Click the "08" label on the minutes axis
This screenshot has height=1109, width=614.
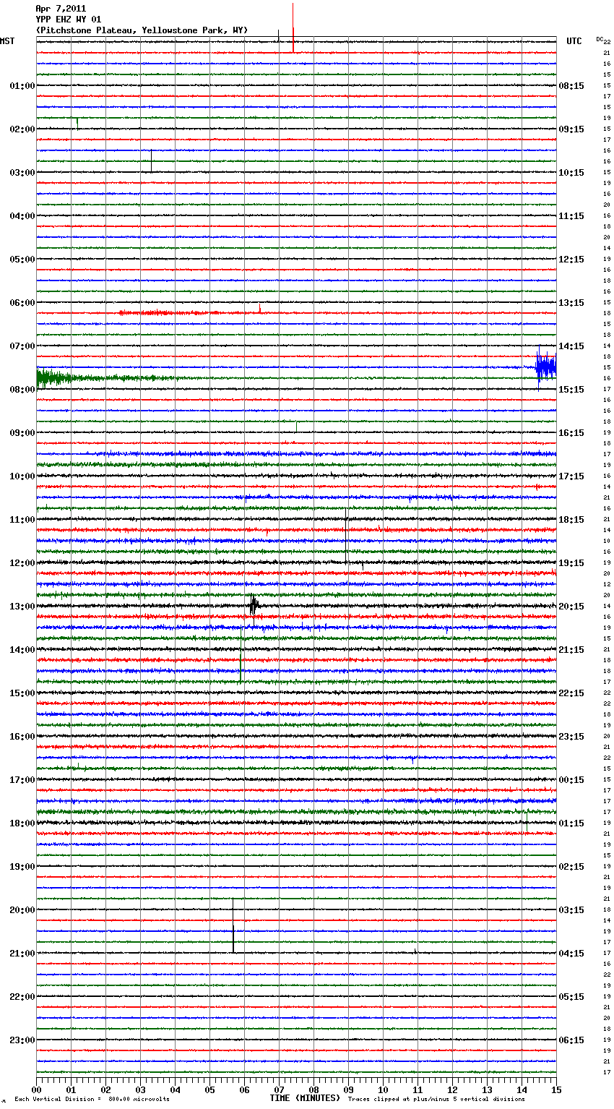[x=314, y=1089]
